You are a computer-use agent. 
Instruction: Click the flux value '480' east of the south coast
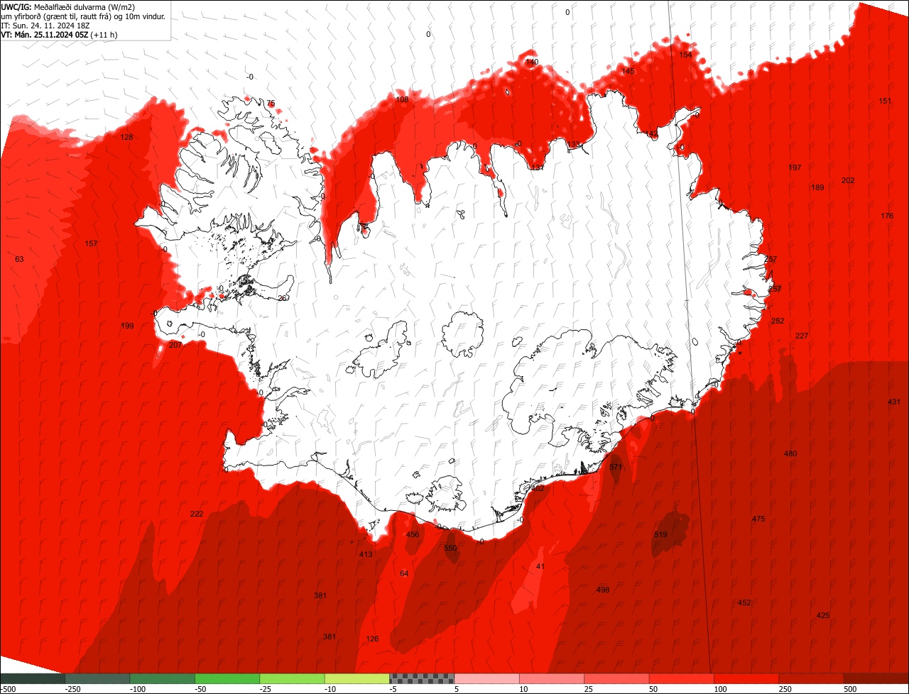tap(790, 453)
